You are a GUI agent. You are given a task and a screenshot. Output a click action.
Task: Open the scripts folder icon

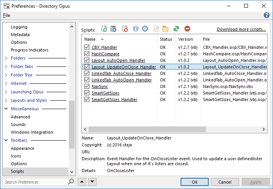coord(165,29)
